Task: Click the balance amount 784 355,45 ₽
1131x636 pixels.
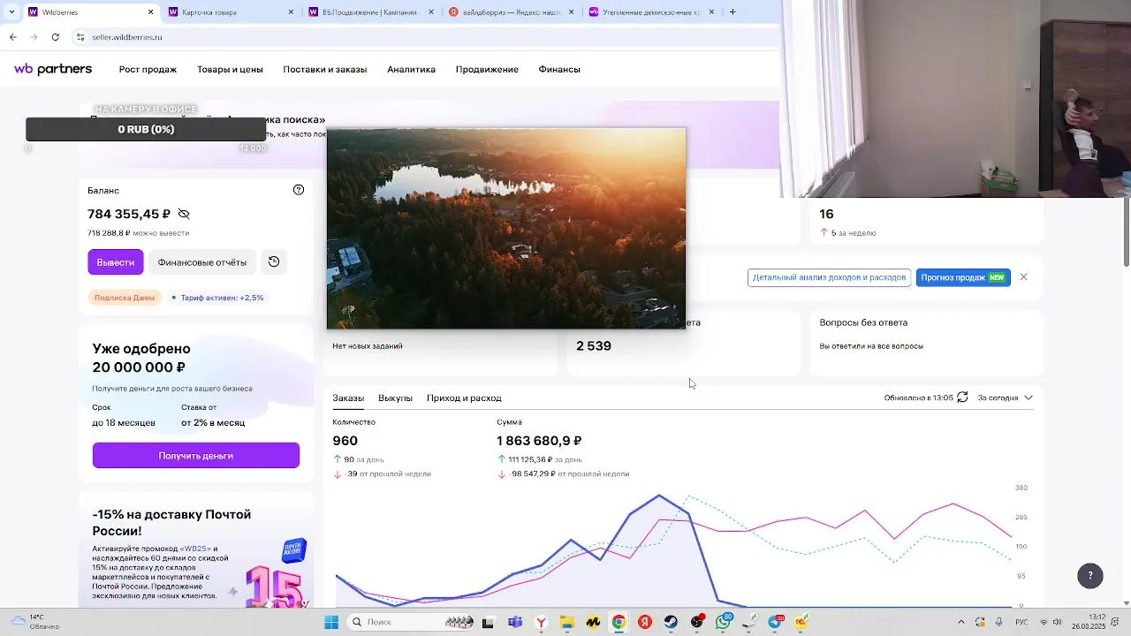Action: 129,214
